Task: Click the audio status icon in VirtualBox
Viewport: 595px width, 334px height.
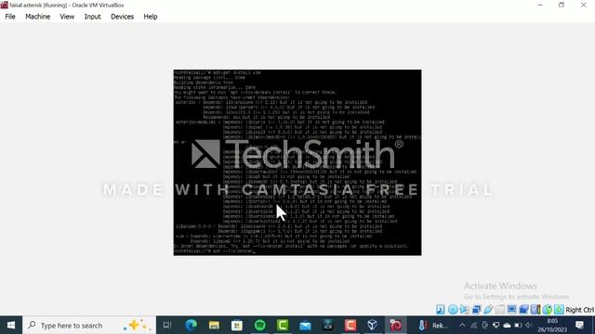Action: point(465,309)
